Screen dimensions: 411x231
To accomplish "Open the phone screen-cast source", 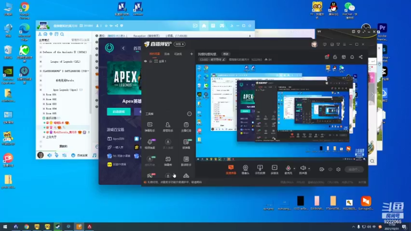I will (x=260, y=169).
